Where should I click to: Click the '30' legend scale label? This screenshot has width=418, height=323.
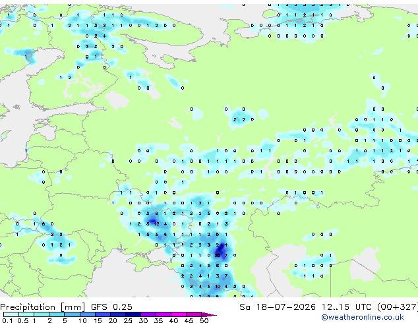[143, 320]
